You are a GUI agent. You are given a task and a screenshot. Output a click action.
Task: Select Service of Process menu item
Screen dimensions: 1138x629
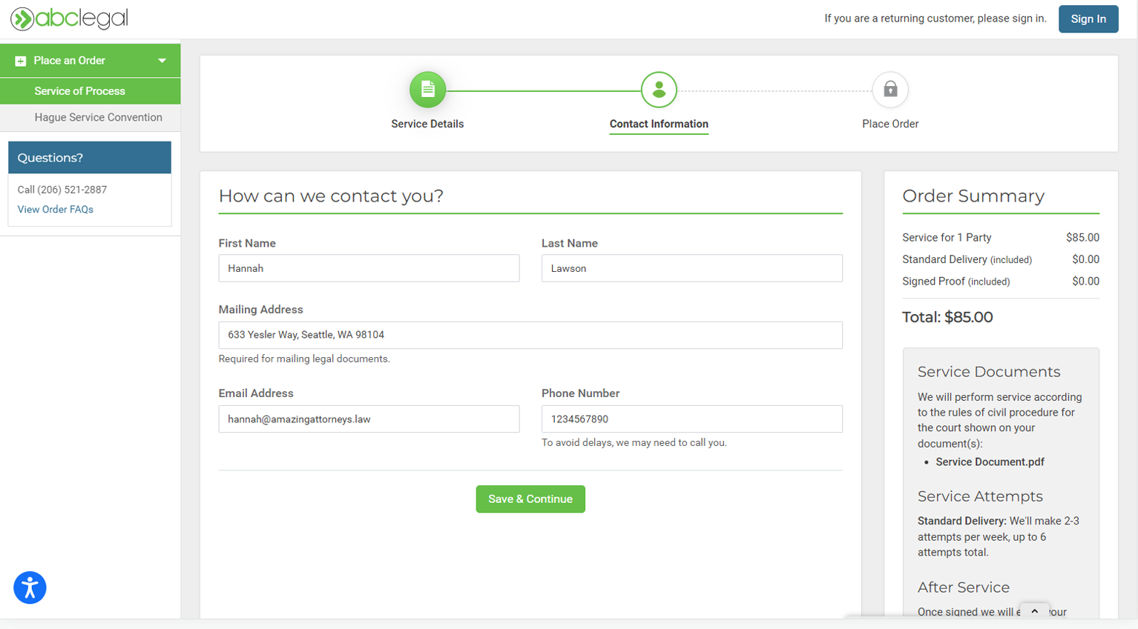point(79,91)
